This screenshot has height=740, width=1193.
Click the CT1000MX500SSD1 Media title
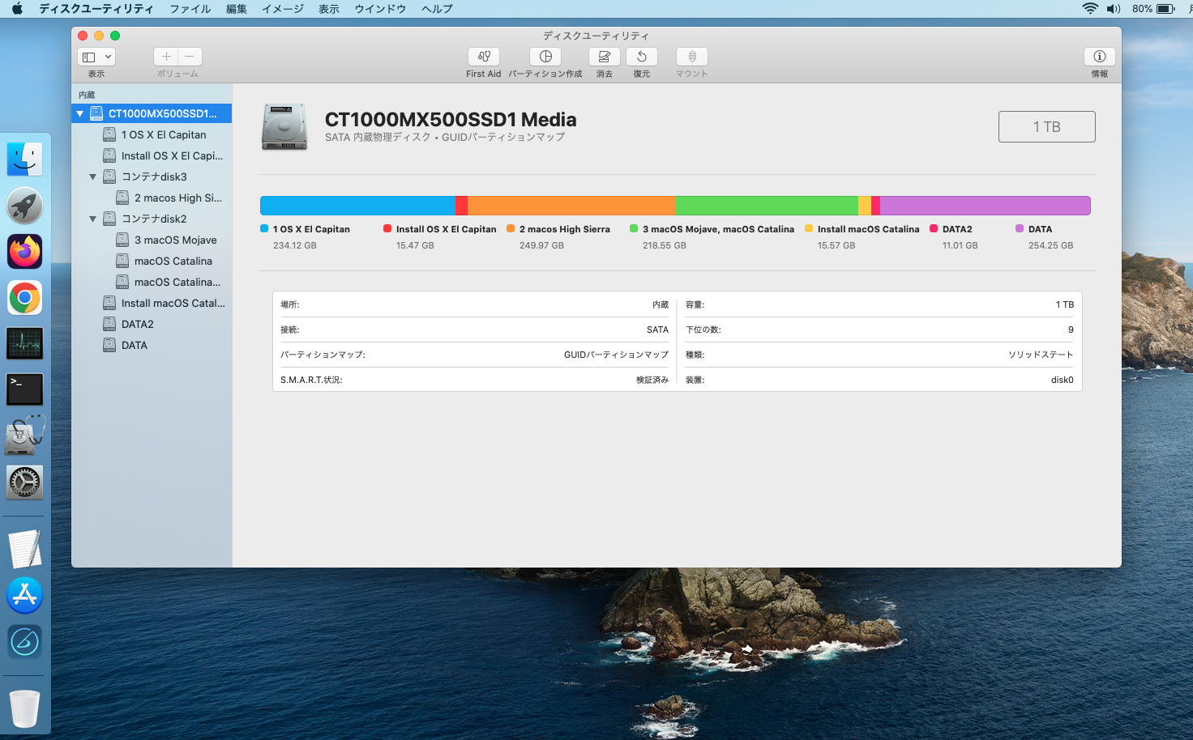click(451, 120)
